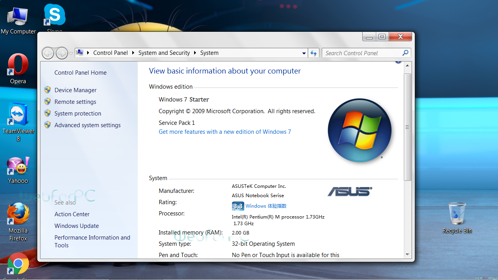Click the Windows 7 Starter text
The width and height of the screenshot is (498, 280).
click(x=184, y=100)
